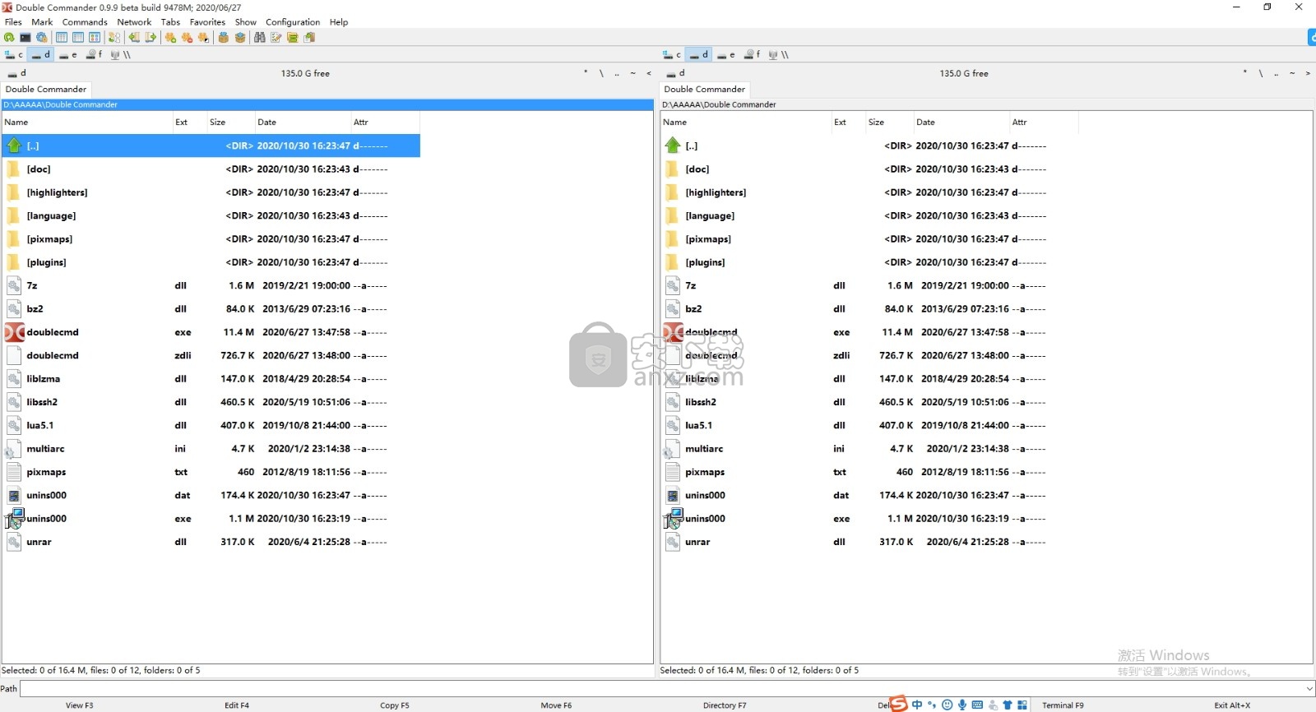The image size is (1316, 712).
Task: Open network drive \\ in the left panel
Action: (x=121, y=55)
